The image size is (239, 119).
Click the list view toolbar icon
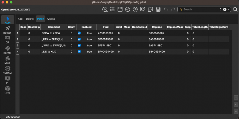coord(112,10)
